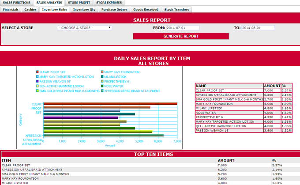
Task: Click MARY KAY FOUNDATION legend swatch
Action: click(102, 72)
